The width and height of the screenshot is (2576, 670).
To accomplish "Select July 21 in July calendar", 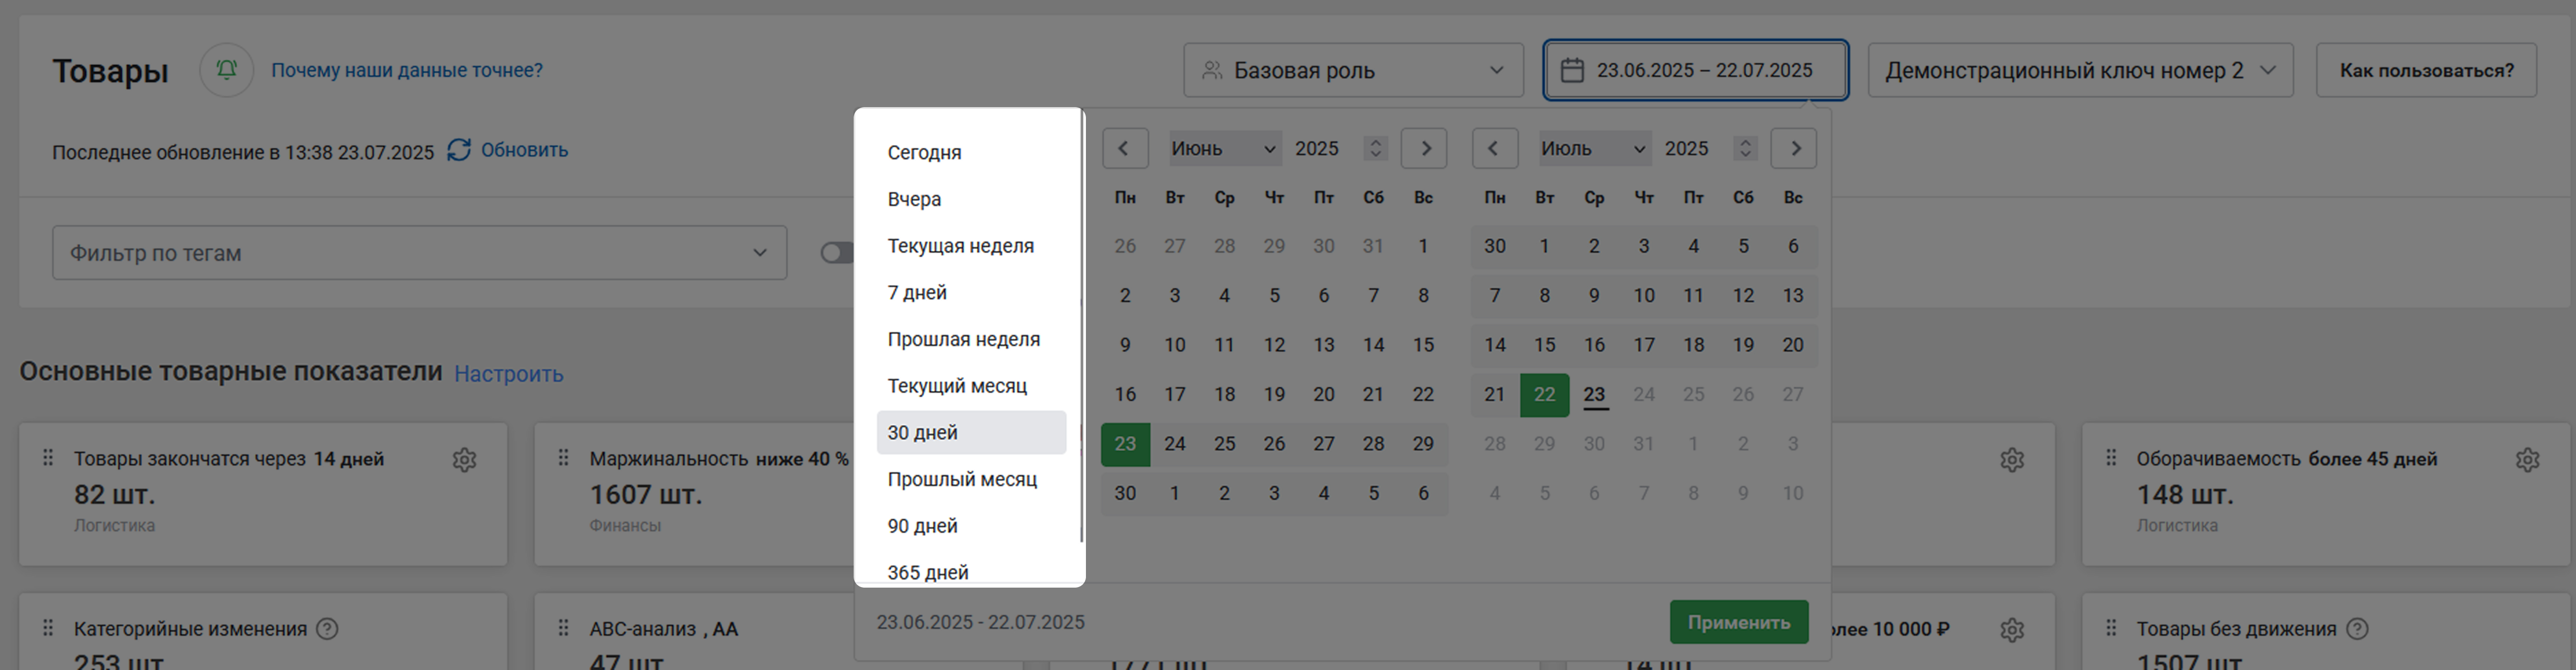I will click(1495, 394).
